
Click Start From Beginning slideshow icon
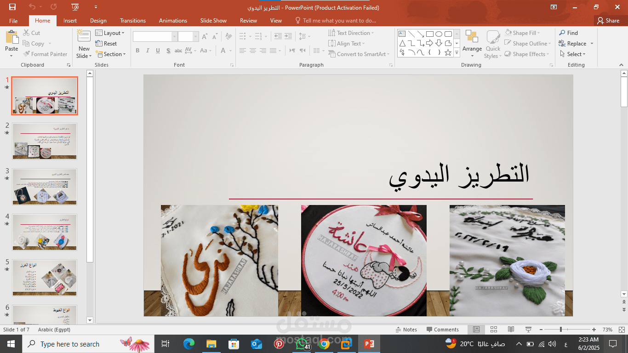pyautogui.click(x=75, y=7)
